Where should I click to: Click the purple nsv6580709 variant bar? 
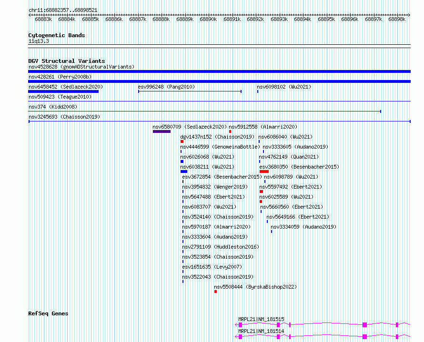[x=162, y=131]
